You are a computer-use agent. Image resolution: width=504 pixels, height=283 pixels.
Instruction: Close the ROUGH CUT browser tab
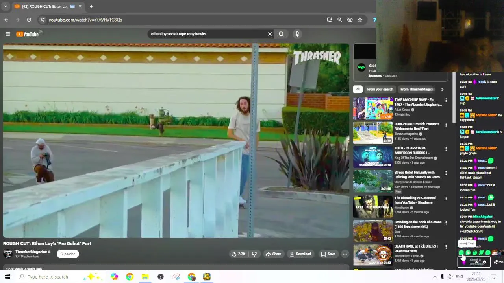click(80, 6)
